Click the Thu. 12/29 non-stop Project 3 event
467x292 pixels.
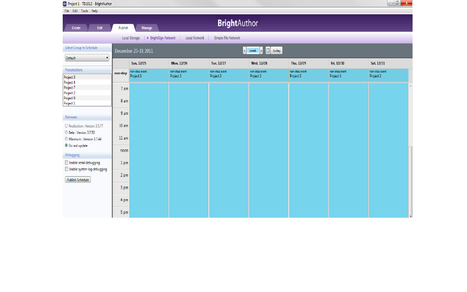click(309, 75)
